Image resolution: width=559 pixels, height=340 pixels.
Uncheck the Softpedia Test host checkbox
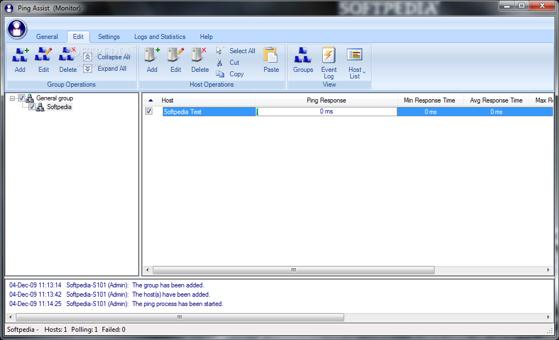(x=149, y=111)
